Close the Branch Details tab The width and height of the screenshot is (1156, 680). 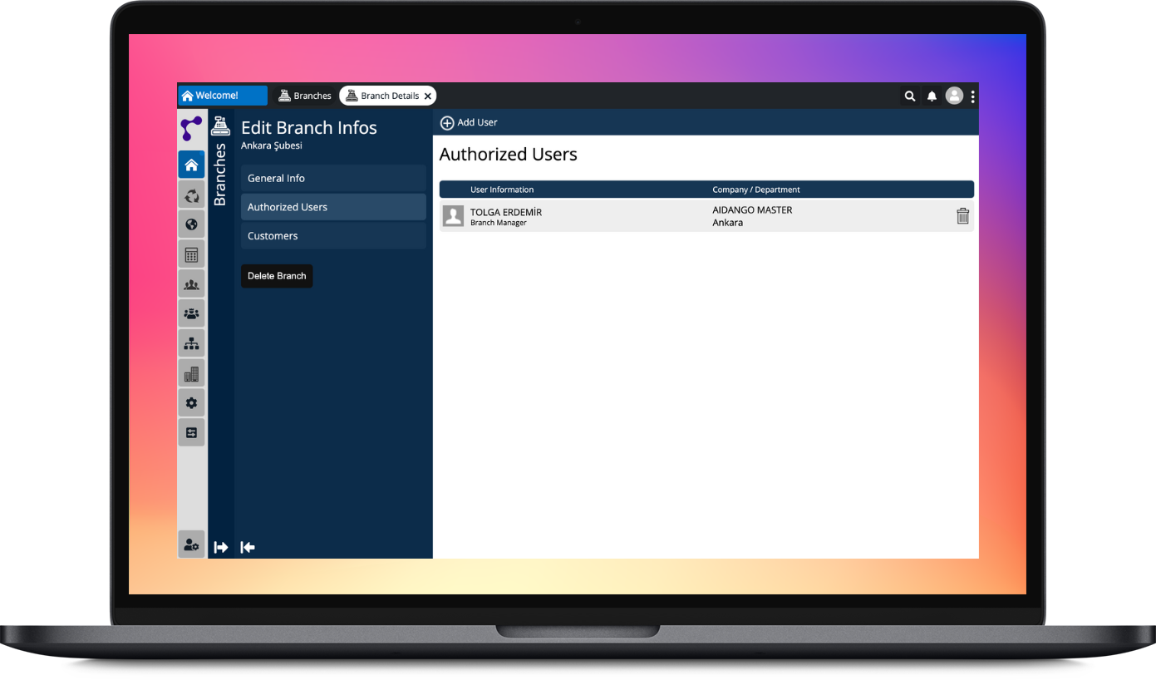pyautogui.click(x=428, y=96)
